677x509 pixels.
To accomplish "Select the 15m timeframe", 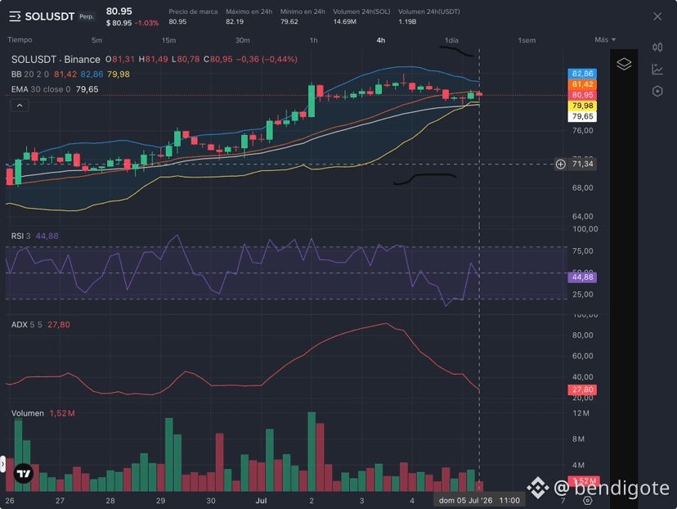I will pyautogui.click(x=168, y=40).
